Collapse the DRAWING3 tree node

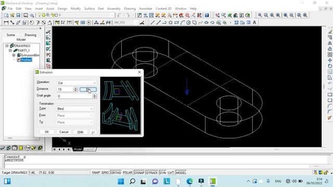pos(7,46)
